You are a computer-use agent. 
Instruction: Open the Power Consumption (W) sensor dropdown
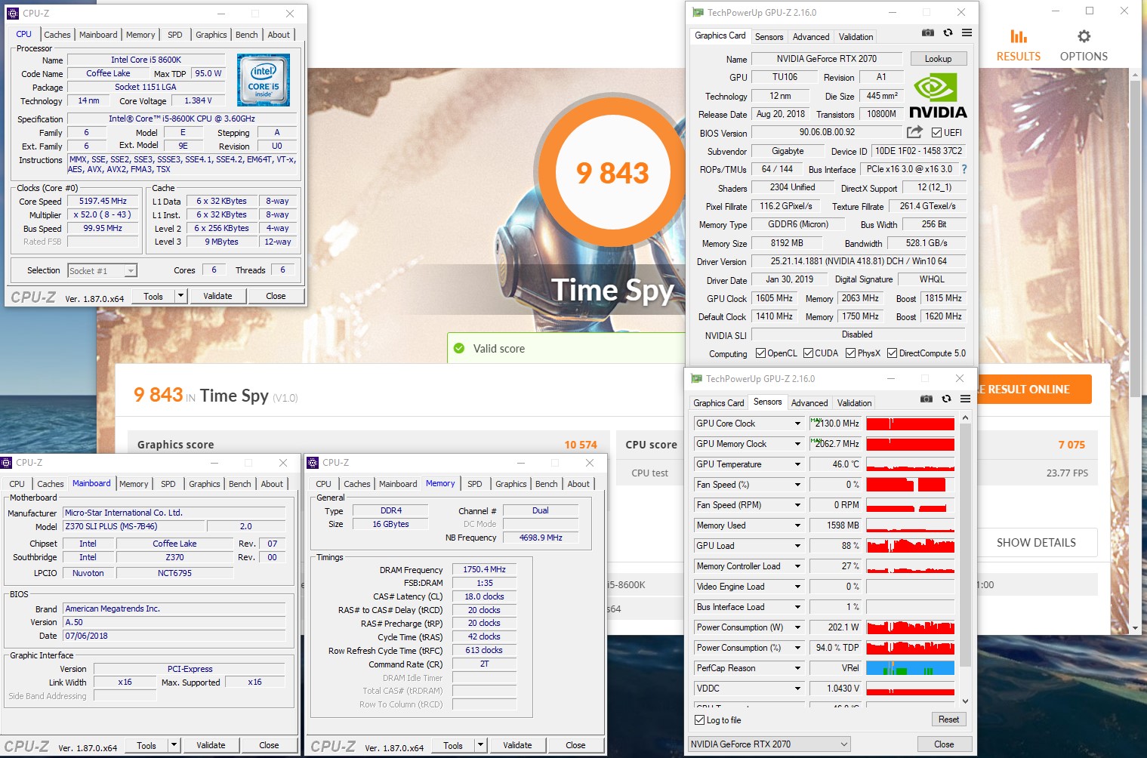(797, 627)
